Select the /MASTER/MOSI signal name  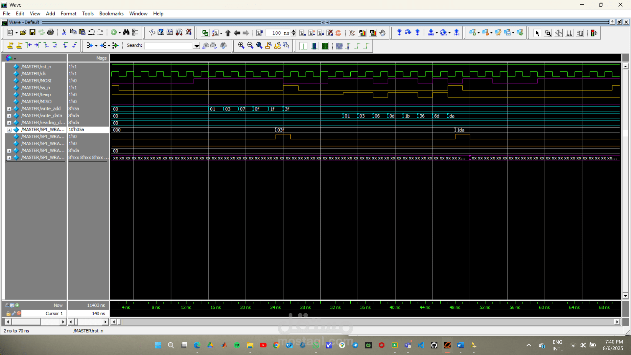[x=36, y=81]
